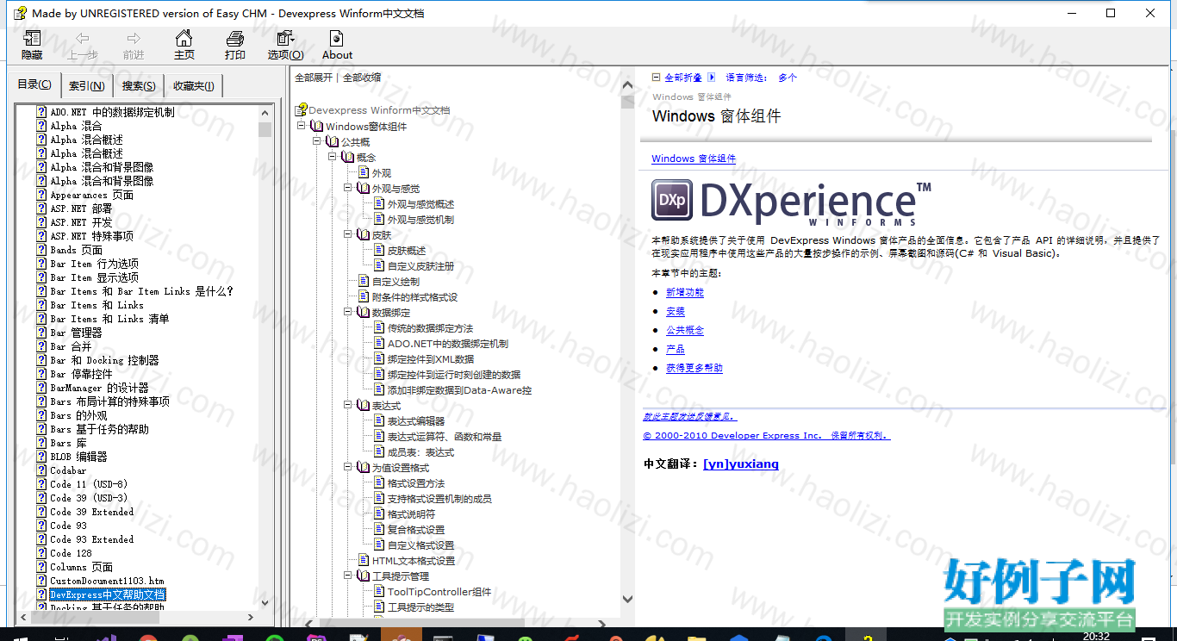Switch to the 索引(N) tab

[87, 85]
